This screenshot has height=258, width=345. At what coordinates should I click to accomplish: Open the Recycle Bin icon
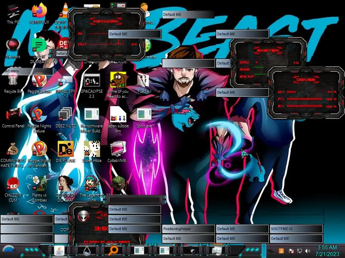[13, 83]
